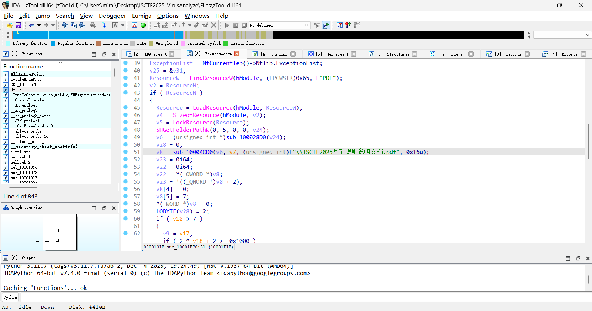Viewport: 592px width, 311px height.
Task: Close the Functions panel
Action: point(114,54)
